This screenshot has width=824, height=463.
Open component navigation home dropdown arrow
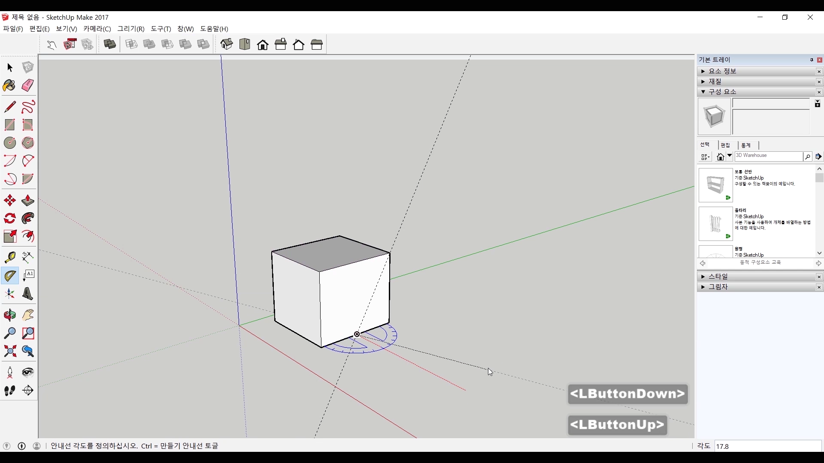click(730, 156)
